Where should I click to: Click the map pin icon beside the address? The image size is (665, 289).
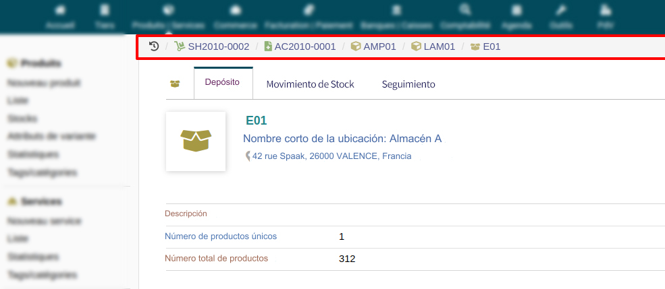click(x=248, y=156)
